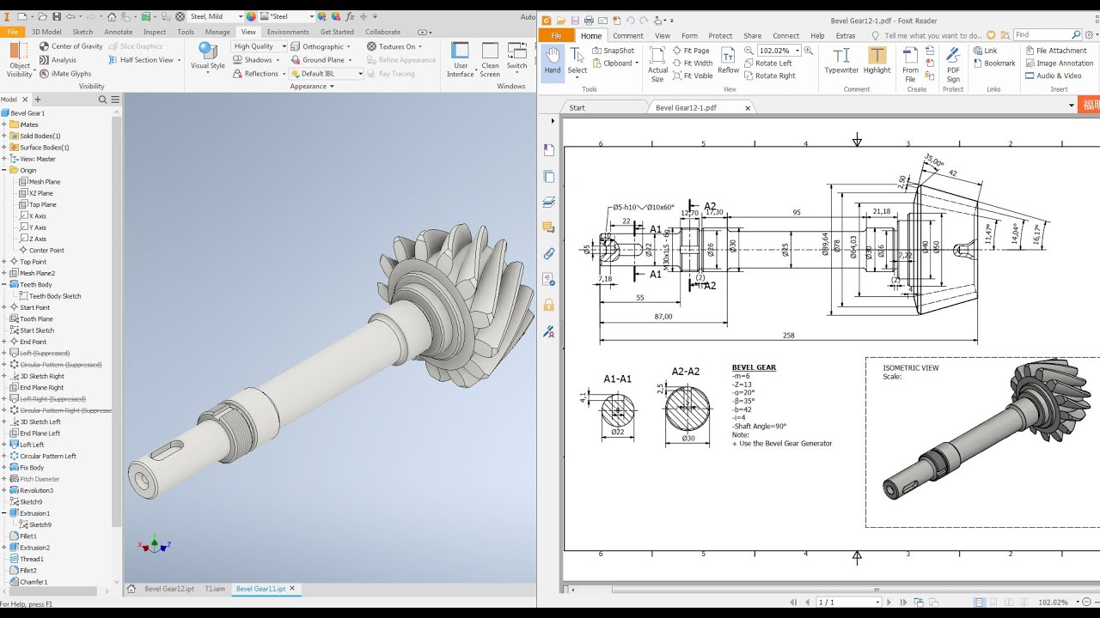The width and height of the screenshot is (1100, 618).
Task: Click the Start tab in Foxit
Action: 577,107
